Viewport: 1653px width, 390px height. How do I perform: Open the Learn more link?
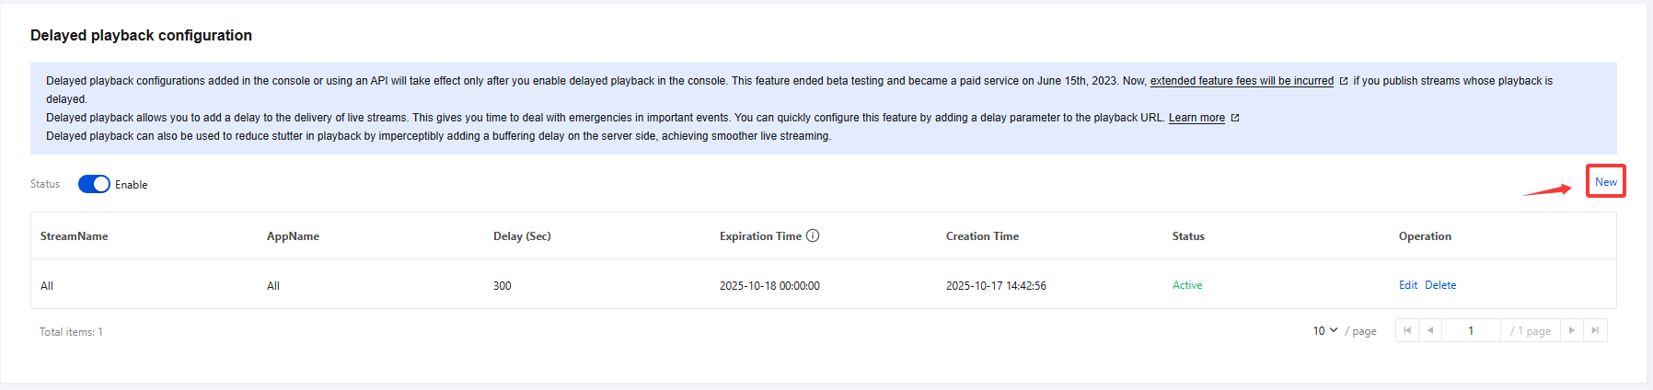1196,118
